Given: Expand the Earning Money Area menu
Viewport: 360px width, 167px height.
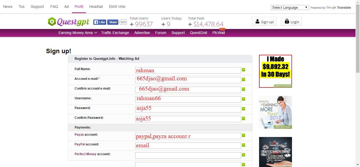Looking at the screenshot, I should (x=78, y=33).
